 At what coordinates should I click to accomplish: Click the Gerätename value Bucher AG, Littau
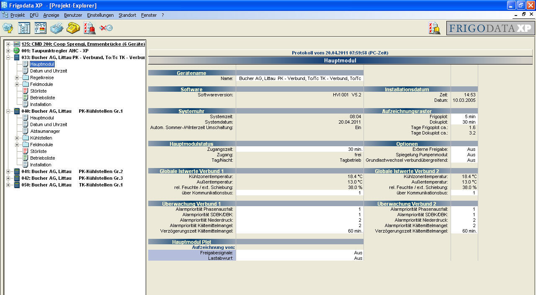pos(299,78)
